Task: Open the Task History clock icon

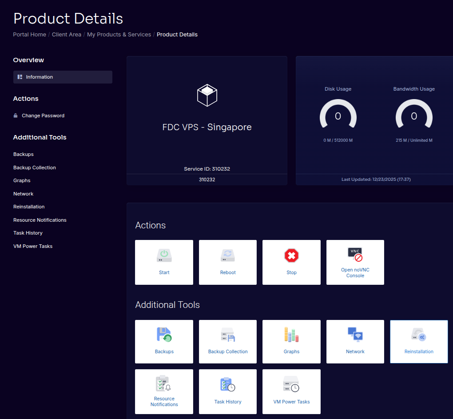Action: pyautogui.click(x=228, y=384)
